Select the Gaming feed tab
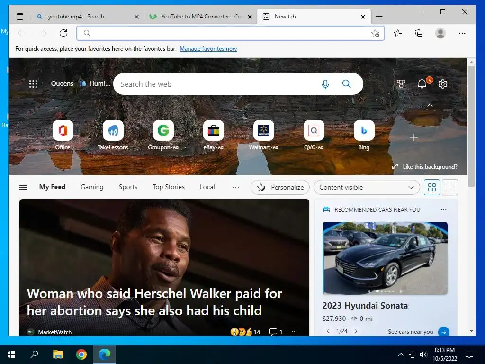Screen dimensions: 485x364 [x=92, y=187]
